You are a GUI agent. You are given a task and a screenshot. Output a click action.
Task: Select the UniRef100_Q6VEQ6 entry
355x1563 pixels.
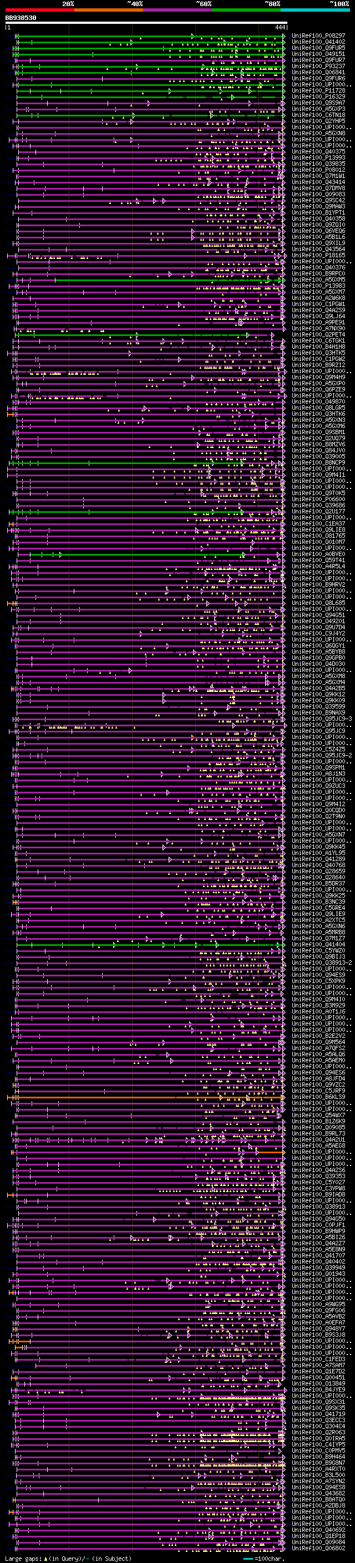(x=318, y=231)
